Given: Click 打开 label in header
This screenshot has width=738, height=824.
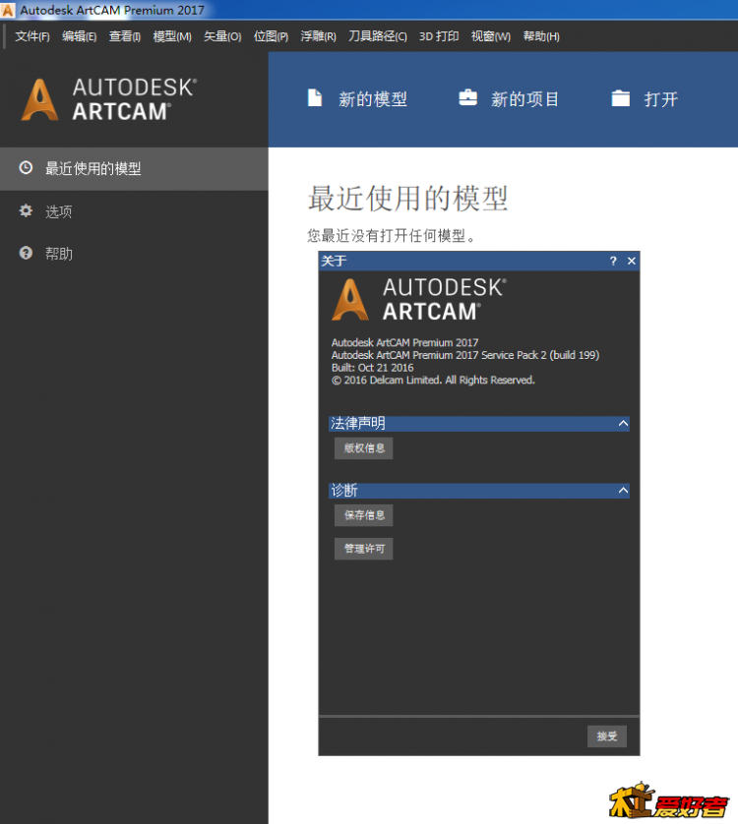Looking at the screenshot, I should coord(661,98).
